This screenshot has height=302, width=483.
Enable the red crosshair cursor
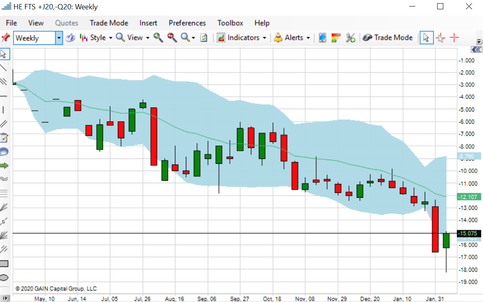pyautogui.click(x=455, y=38)
